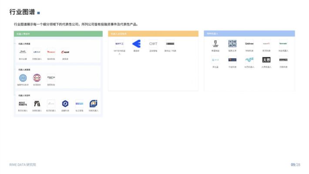Select the Unitree logo
The width and height of the screenshot is (309, 174).
pos(249,44)
